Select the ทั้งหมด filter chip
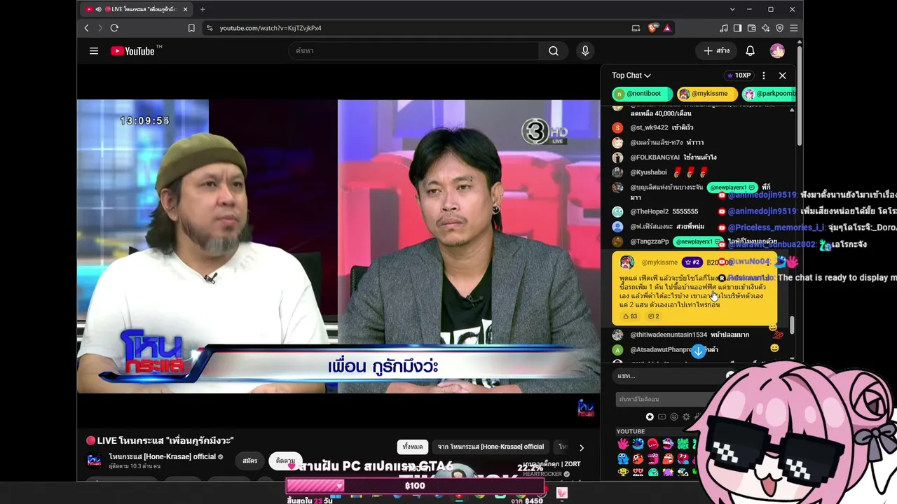The image size is (897, 504). 413,447
